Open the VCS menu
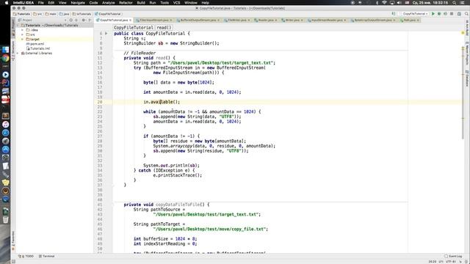 [176, 3]
